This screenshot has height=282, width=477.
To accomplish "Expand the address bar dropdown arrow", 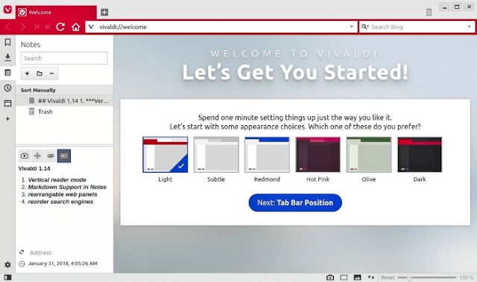I will tap(351, 27).
